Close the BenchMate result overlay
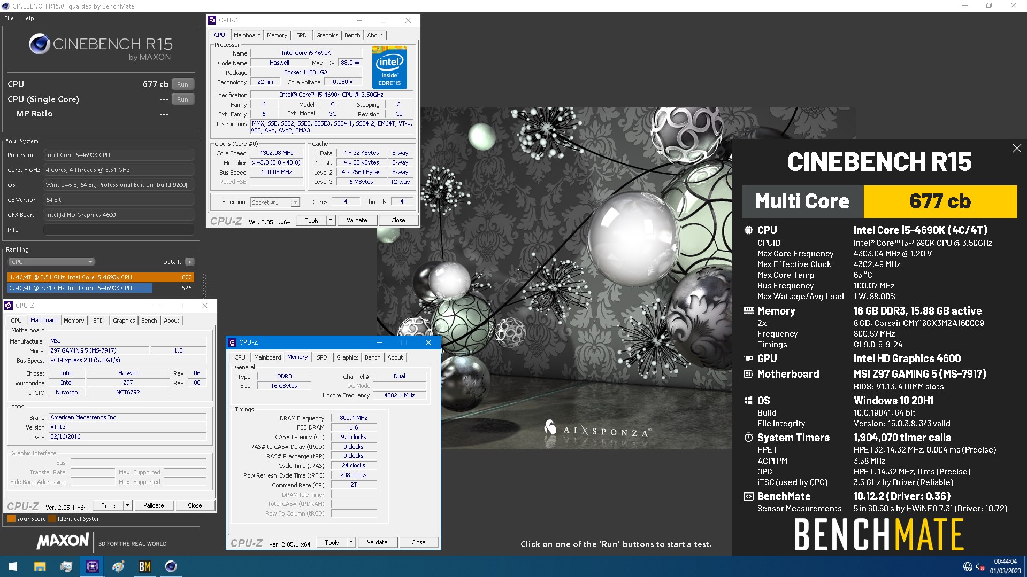 coord(1017,149)
